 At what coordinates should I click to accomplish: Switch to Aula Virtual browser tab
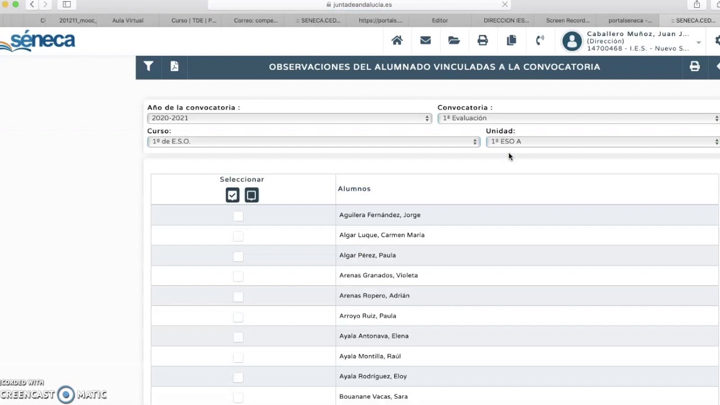click(x=128, y=20)
